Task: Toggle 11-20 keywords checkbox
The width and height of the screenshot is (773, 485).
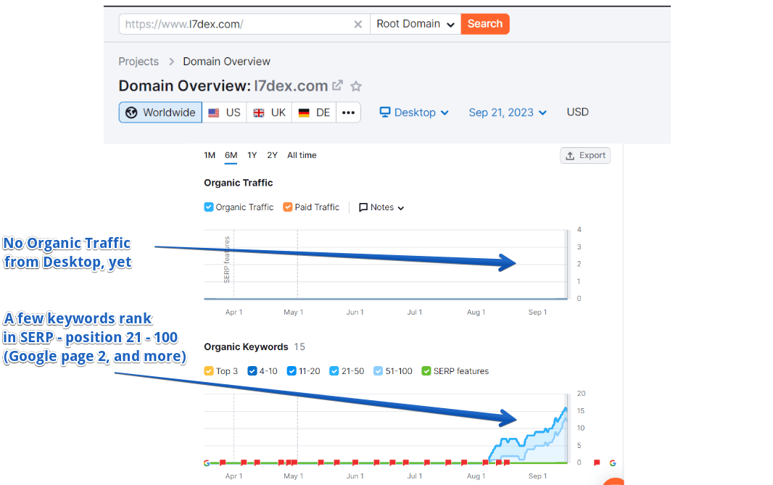Action: (x=292, y=370)
